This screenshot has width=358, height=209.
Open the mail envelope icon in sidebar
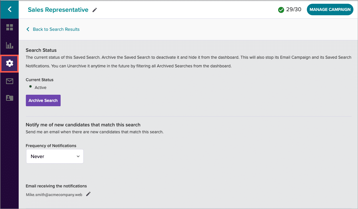(9, 81)
